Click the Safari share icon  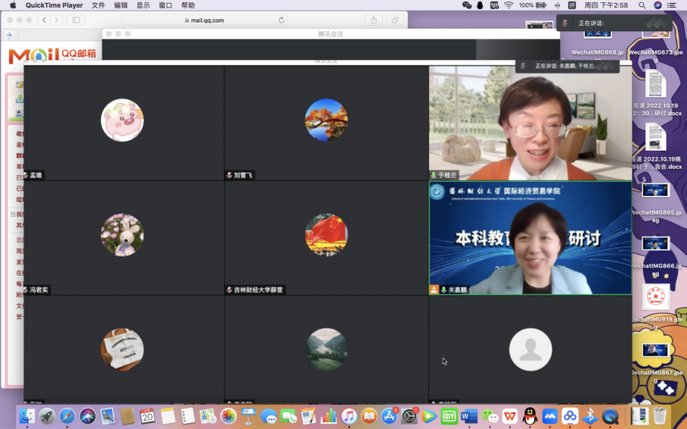(x=374, y=20)
